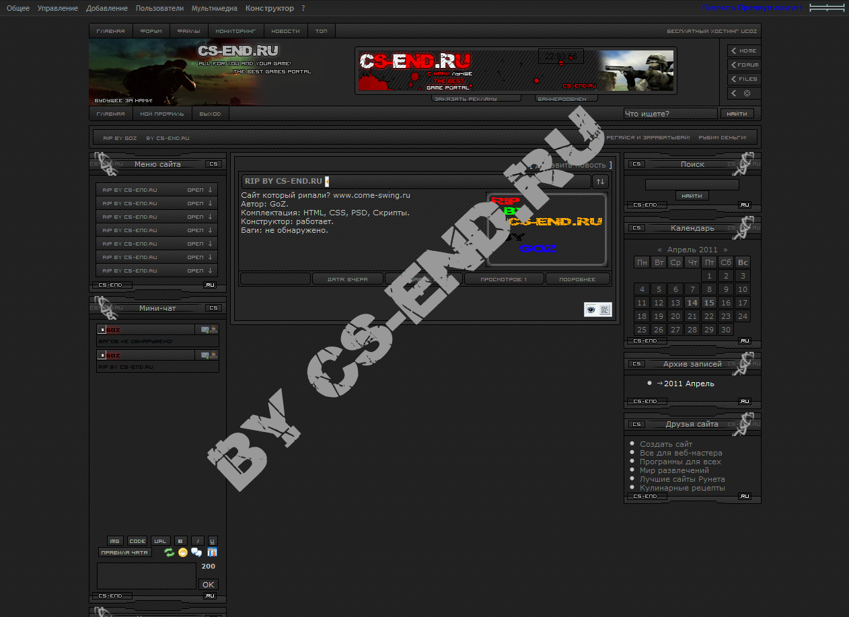Click the top-right admin bar slider

click(x=826, y=8)
